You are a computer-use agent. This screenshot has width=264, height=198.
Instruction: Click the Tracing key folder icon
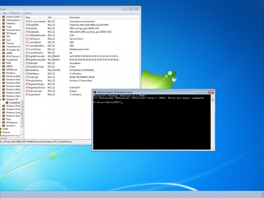point(4,43)
